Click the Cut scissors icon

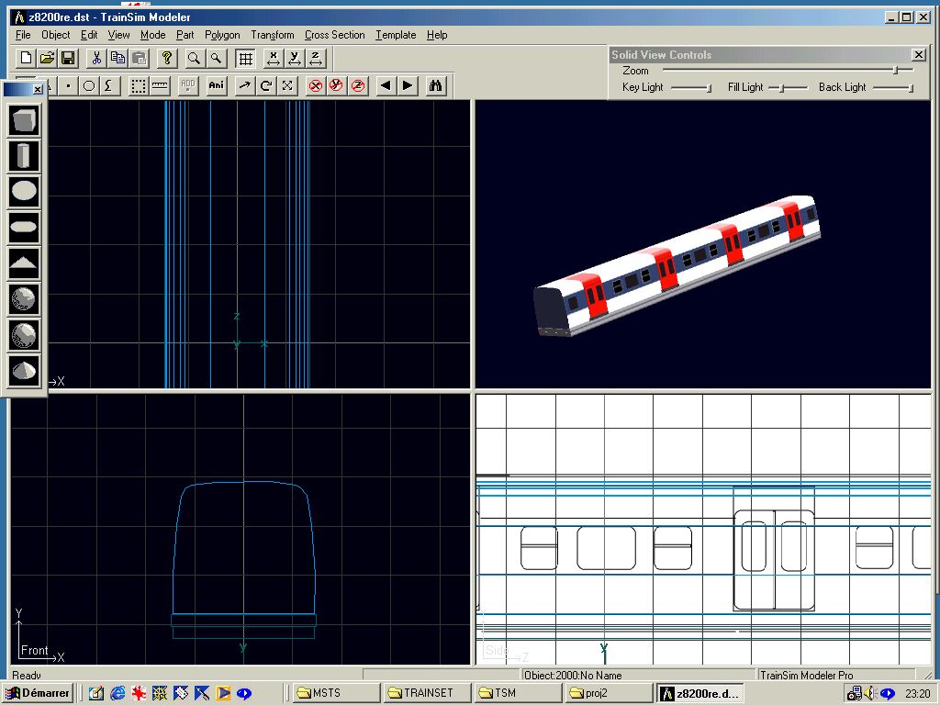95,59
